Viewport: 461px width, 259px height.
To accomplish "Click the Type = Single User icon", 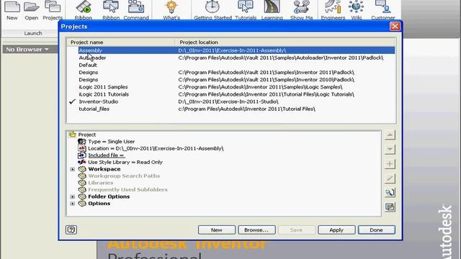I will tap(82, 142).
